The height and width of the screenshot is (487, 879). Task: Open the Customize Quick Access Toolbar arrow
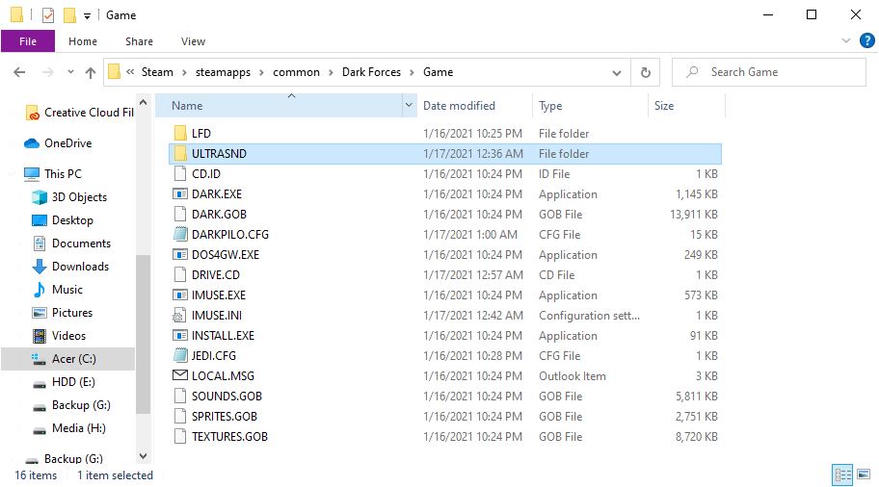click(87, 15)
